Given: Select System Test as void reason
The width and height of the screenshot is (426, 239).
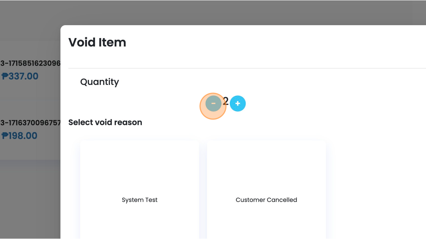Looking at the screenshot, I should [x=140, y=200].
